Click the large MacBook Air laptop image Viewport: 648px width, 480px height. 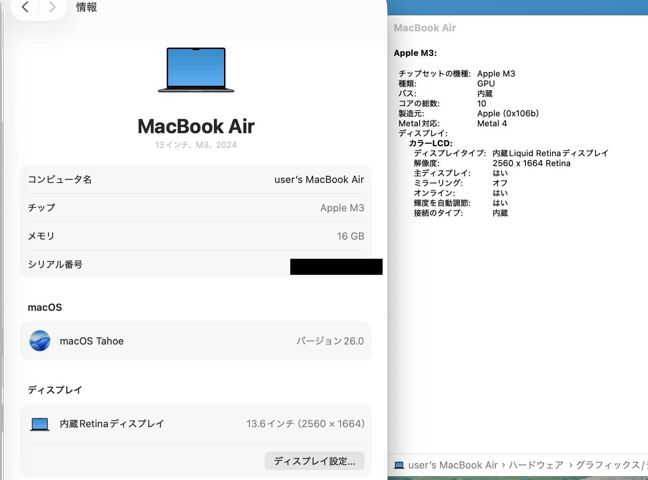point(196,70)
